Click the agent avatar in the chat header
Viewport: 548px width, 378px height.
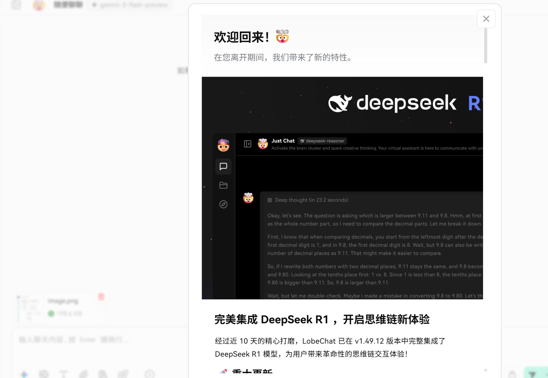click(x=39, y=5)
